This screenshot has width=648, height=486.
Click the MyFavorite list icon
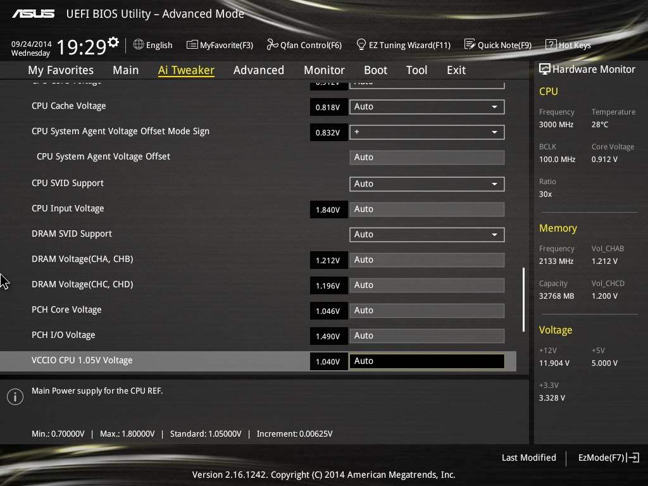tap(192, 45)
